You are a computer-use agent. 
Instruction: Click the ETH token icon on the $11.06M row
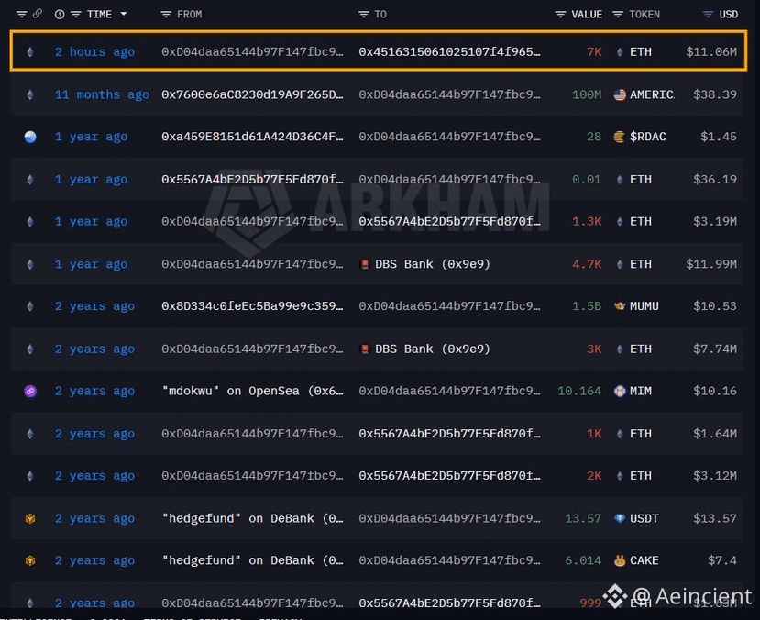(620, 52)
